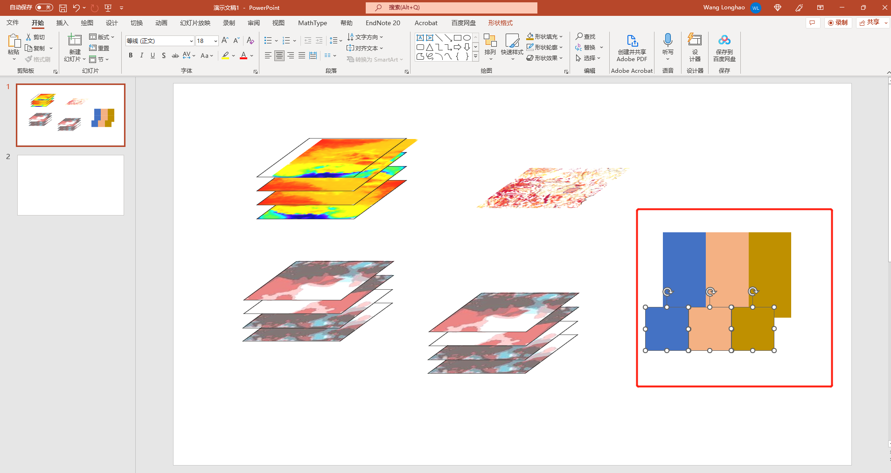The image size is (891, 473).
Task: Expand the shapes gallery more arrow
Action: (x=475, y=56)
